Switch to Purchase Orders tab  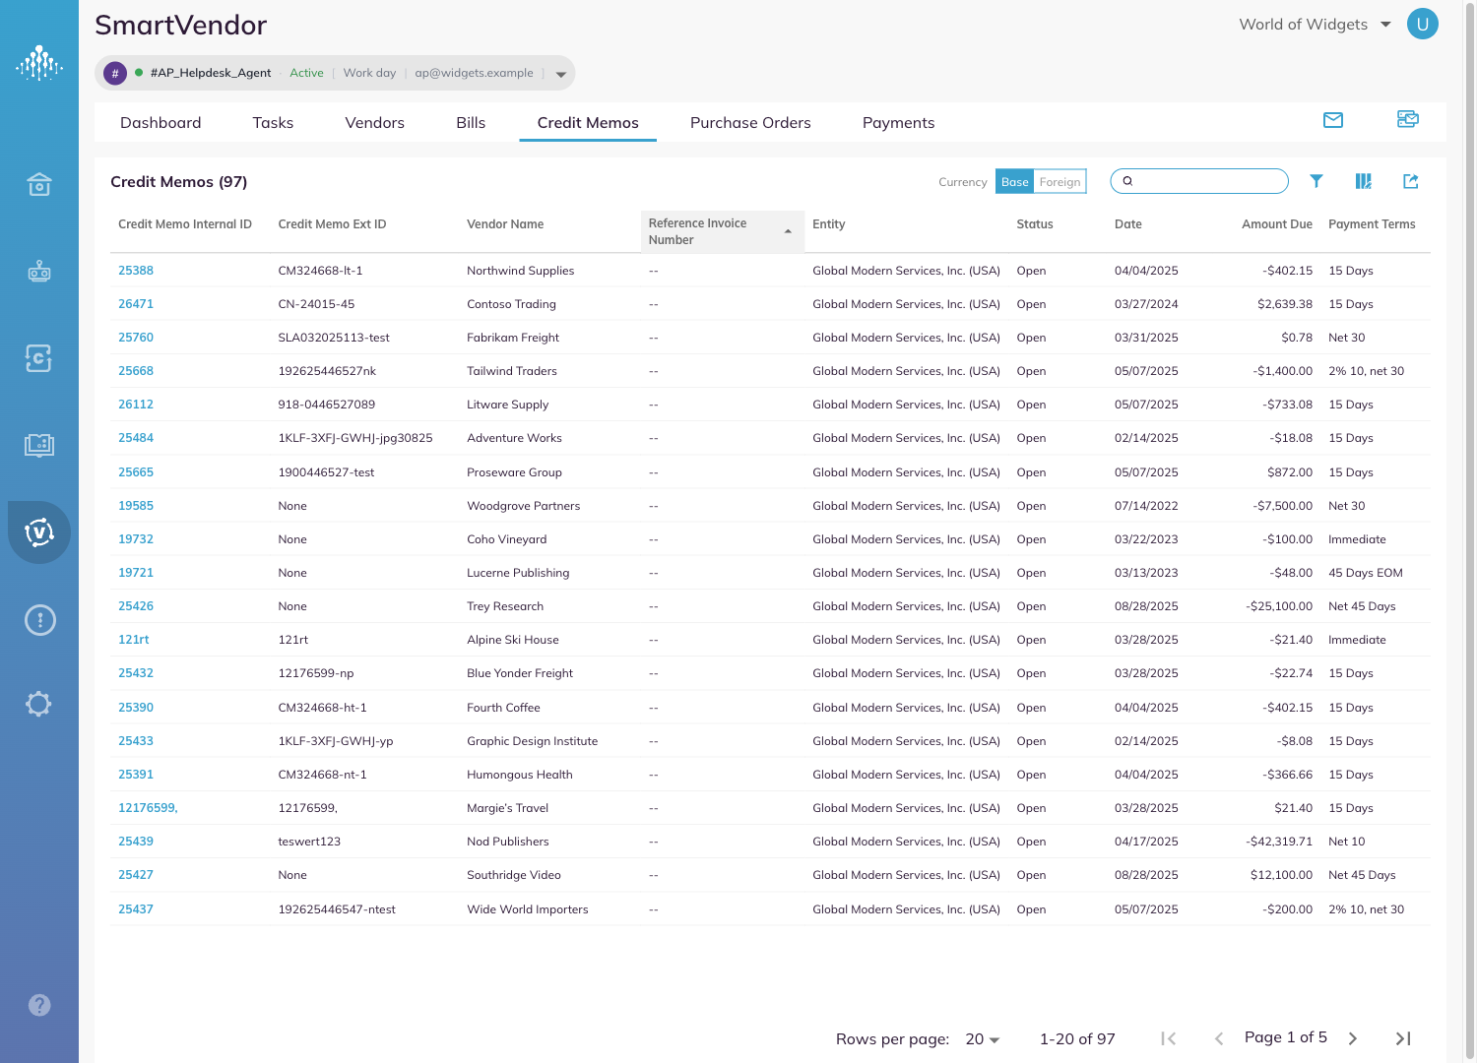point(750,123)
